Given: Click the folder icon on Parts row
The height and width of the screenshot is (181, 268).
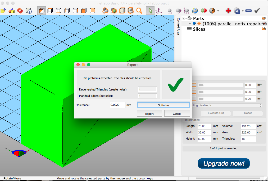Looking at the screenshot, I should (x=264, y=18).
